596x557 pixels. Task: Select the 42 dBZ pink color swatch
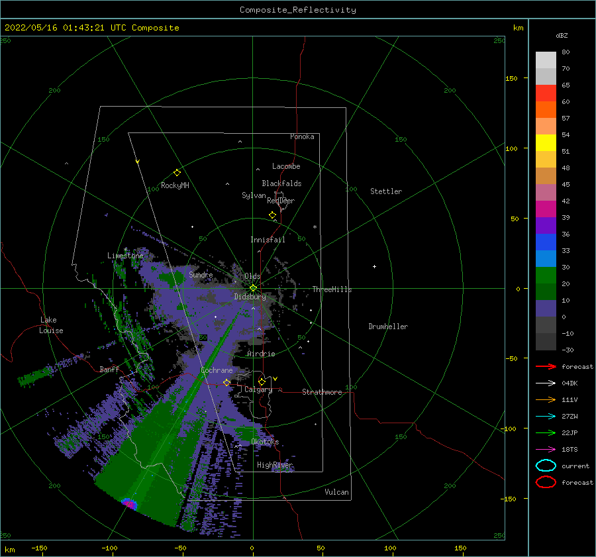[x=546, y=192]
